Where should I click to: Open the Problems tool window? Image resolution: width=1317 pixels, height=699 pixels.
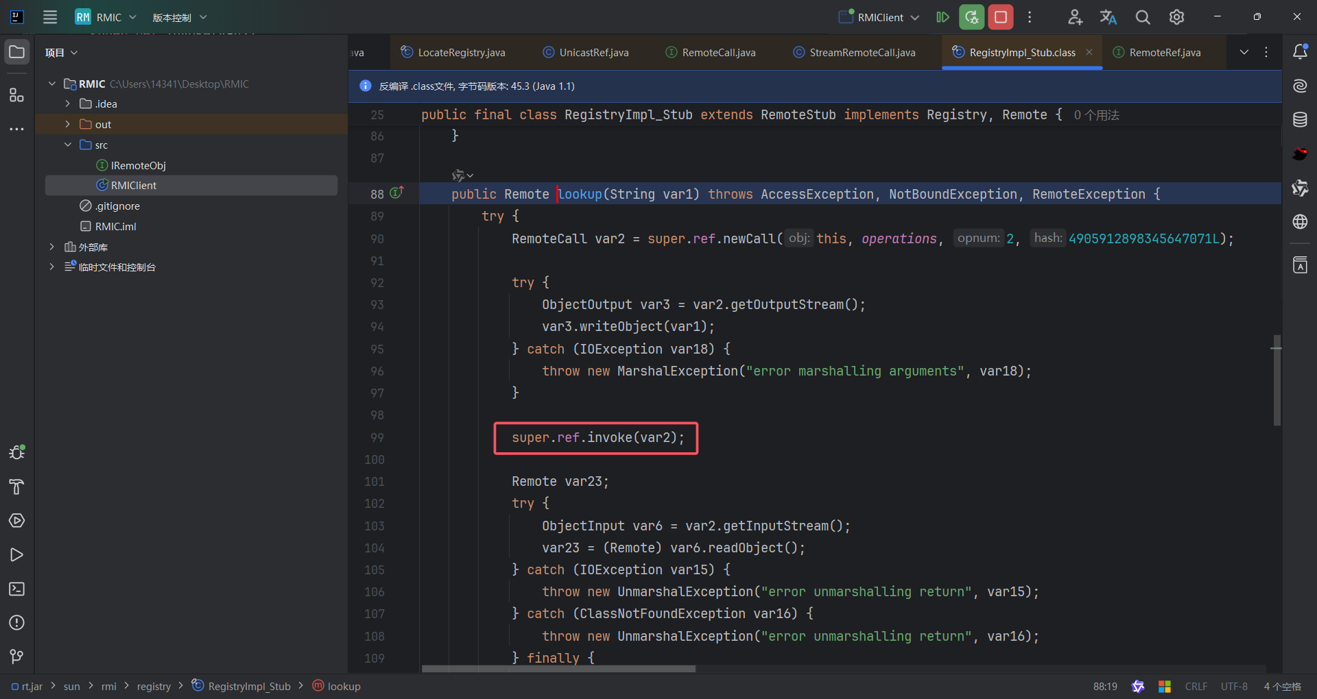[x=17, y=623]
